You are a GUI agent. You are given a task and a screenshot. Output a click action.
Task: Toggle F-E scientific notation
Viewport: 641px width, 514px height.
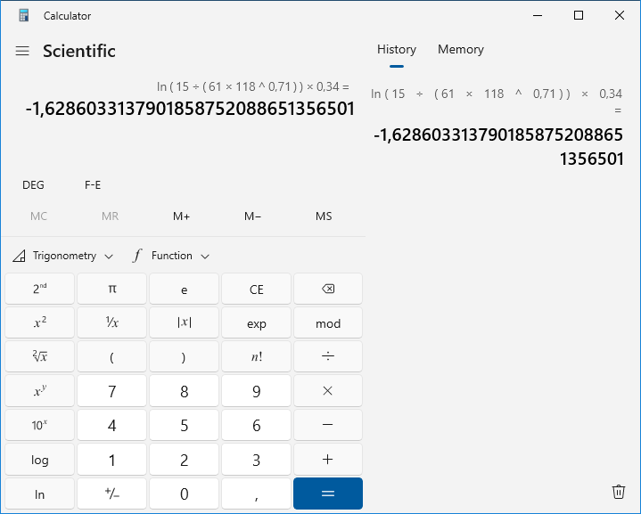click(93, 185)
